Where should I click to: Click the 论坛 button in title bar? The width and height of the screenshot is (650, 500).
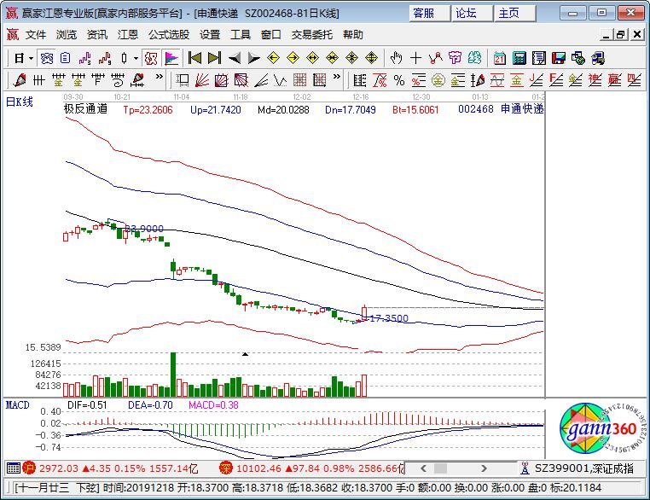click(473, 14)
